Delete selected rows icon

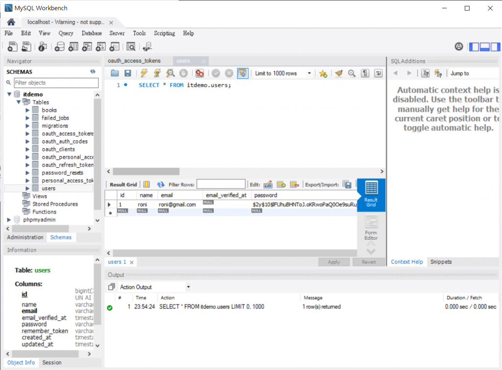coord(294,185)
